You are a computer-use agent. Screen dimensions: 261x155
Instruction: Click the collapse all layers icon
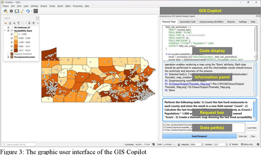pos(33,23)
